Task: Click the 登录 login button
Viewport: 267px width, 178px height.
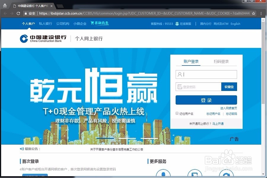Action: [206, 100]
